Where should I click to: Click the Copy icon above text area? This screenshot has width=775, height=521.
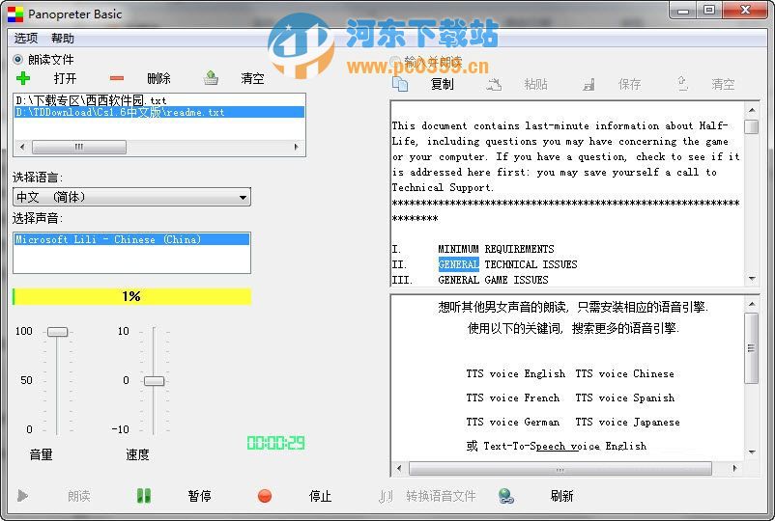tap(400, 84)
